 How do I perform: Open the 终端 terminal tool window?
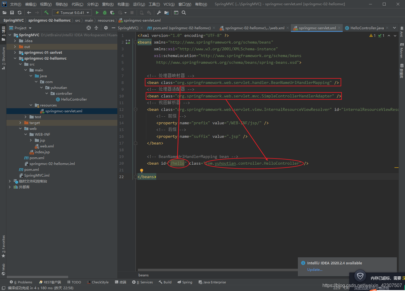click(x=121, y=282)
